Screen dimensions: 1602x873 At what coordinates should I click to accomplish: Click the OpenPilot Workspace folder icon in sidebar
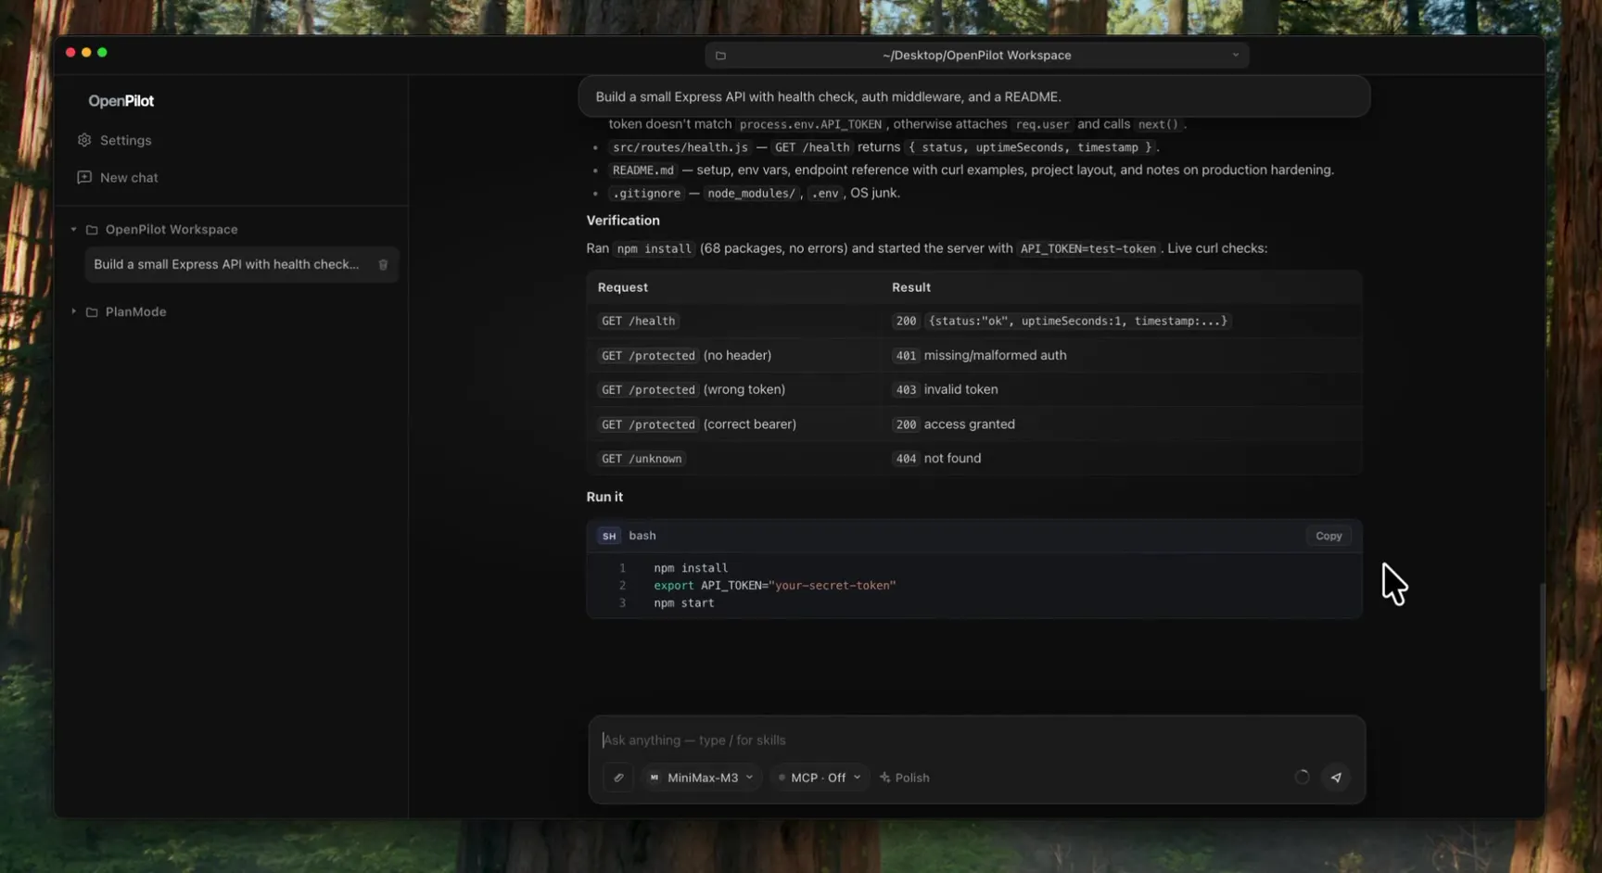[92, 230]
